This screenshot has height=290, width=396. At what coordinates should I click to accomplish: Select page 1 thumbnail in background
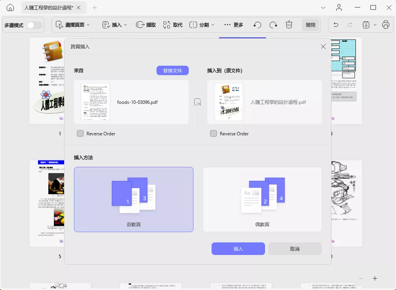coord(47,81)
